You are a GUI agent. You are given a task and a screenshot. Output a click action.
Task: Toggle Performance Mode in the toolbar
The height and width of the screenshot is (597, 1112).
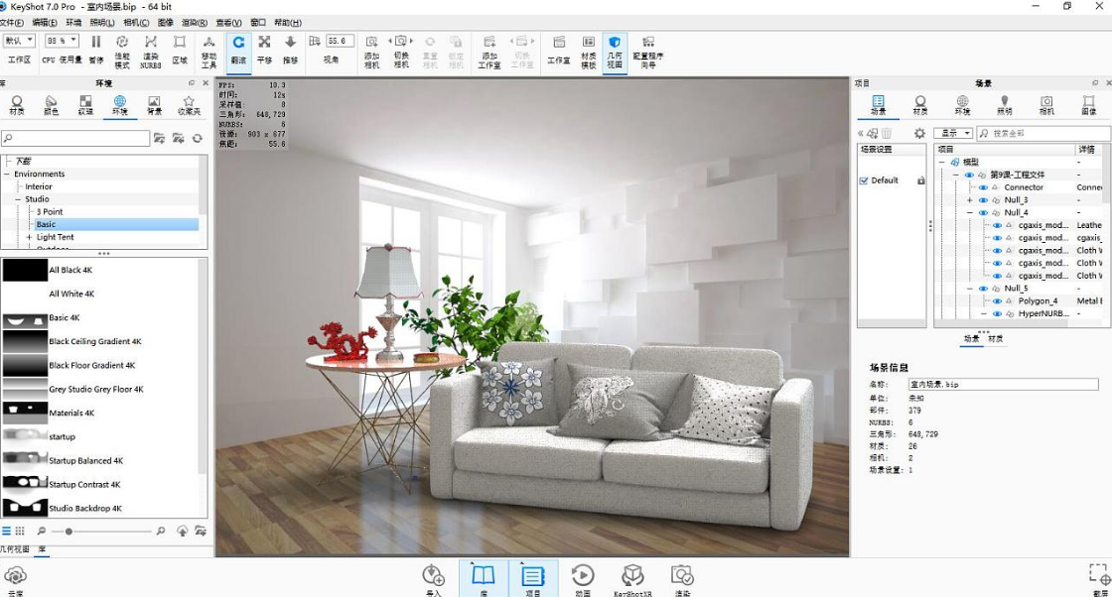(122, 52)
